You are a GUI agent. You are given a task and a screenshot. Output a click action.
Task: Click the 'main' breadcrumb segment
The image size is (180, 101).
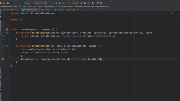[x=24, y=6]
